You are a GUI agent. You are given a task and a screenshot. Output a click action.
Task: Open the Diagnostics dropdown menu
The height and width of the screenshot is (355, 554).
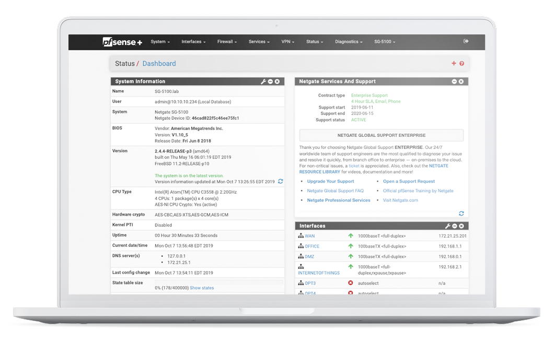point(349,42)
